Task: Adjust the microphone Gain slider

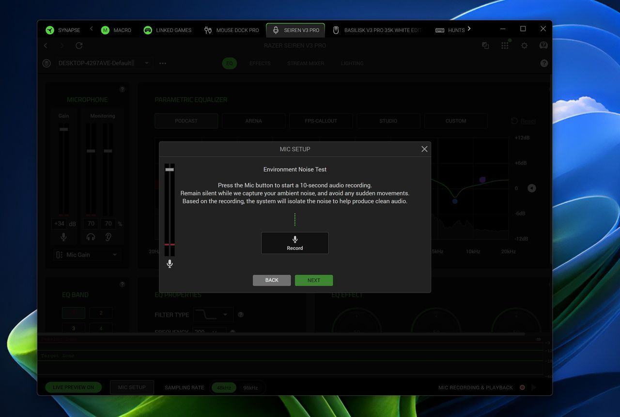Action: [x=63, y=129]
